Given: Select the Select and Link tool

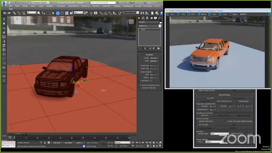Looking at the screenshot, I should [14, 13].
